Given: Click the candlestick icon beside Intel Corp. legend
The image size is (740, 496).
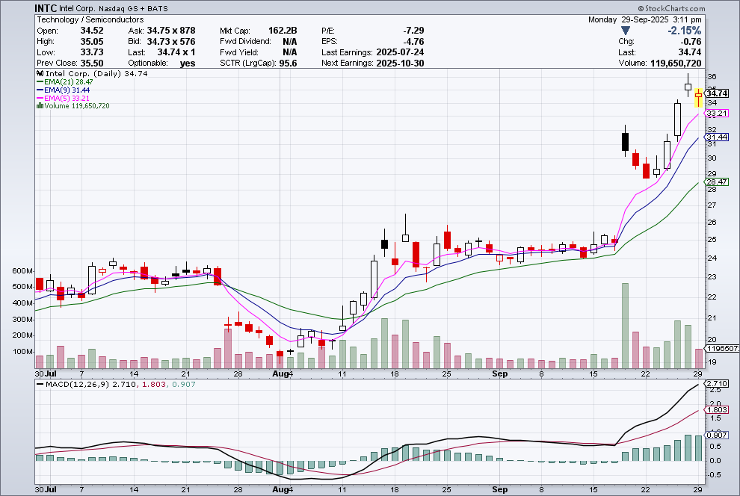Looking at the screenshot, I should pyautogui.click(x=40, y=74).
